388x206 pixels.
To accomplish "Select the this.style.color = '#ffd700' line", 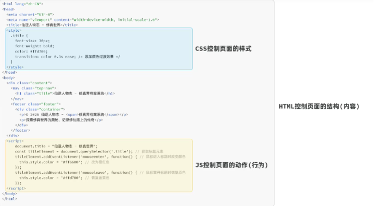I will point(64,178).
